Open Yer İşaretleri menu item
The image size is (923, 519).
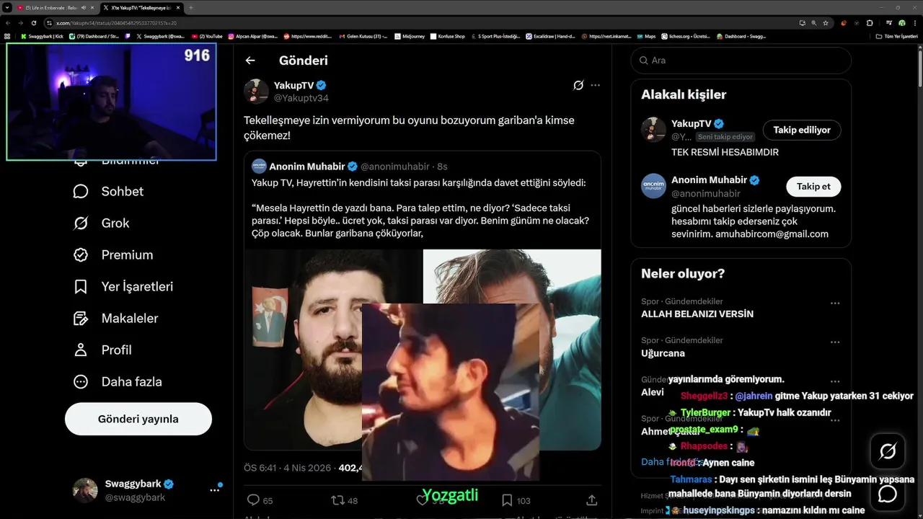click(x=123, y=286)
